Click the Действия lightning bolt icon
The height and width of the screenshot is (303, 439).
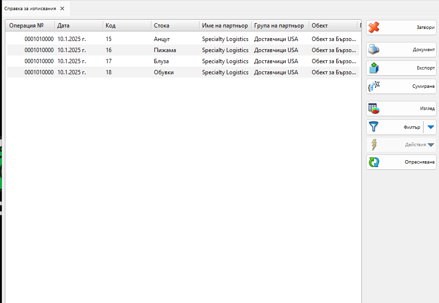(374, 145)
